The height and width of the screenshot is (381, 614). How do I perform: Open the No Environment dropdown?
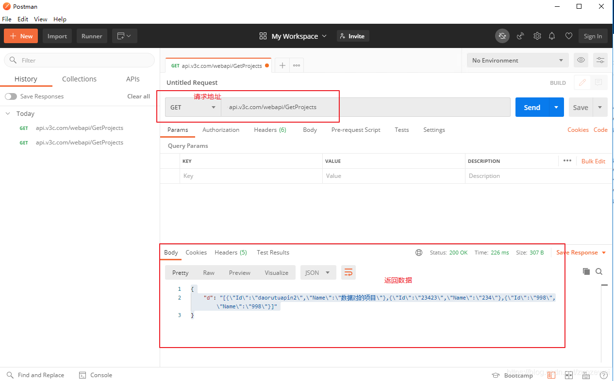pyautogui.click(x=517, y=60)
